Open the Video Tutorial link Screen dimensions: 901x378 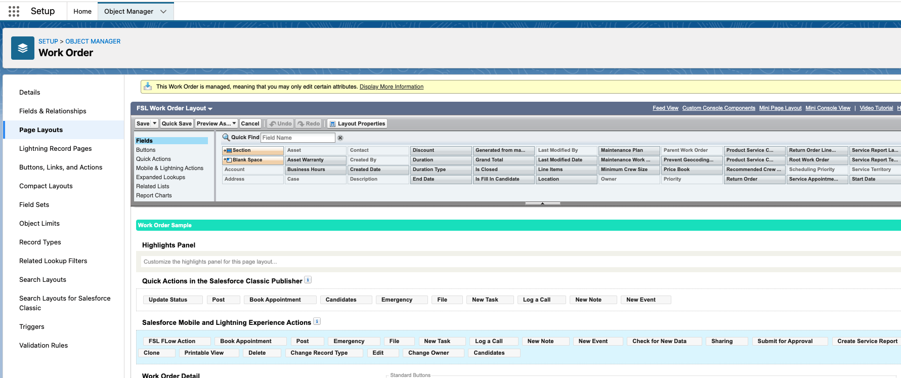click(876, 108)
